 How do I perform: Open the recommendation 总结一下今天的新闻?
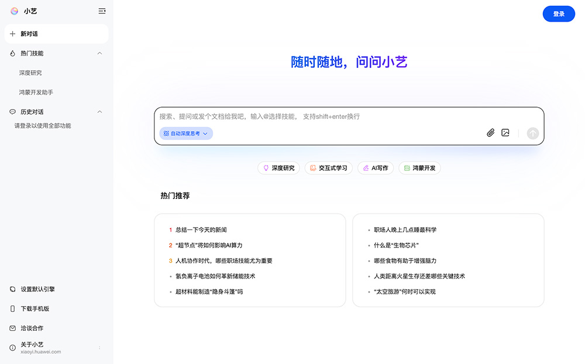tap(201, 230)
